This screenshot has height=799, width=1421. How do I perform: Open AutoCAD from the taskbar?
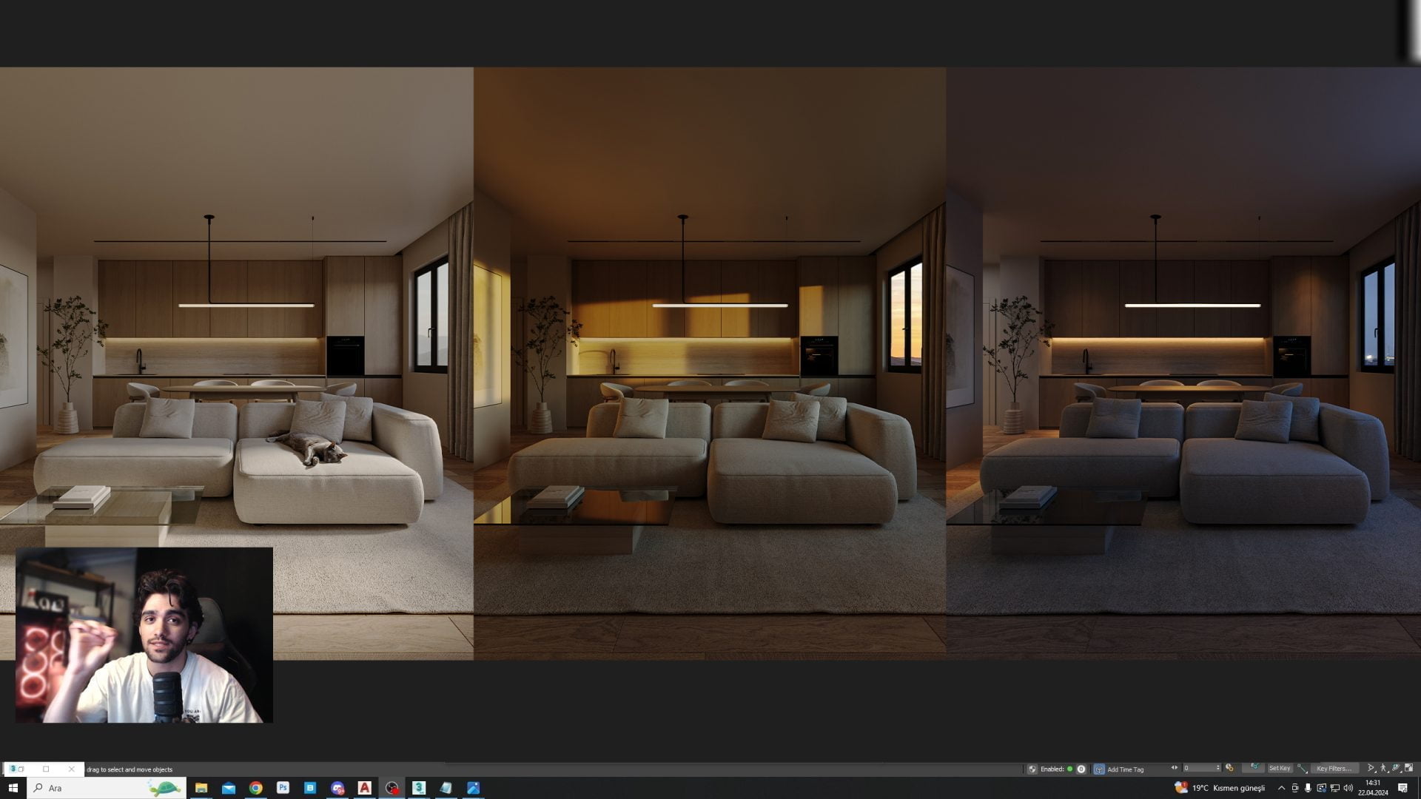click(x=364, y=788)
